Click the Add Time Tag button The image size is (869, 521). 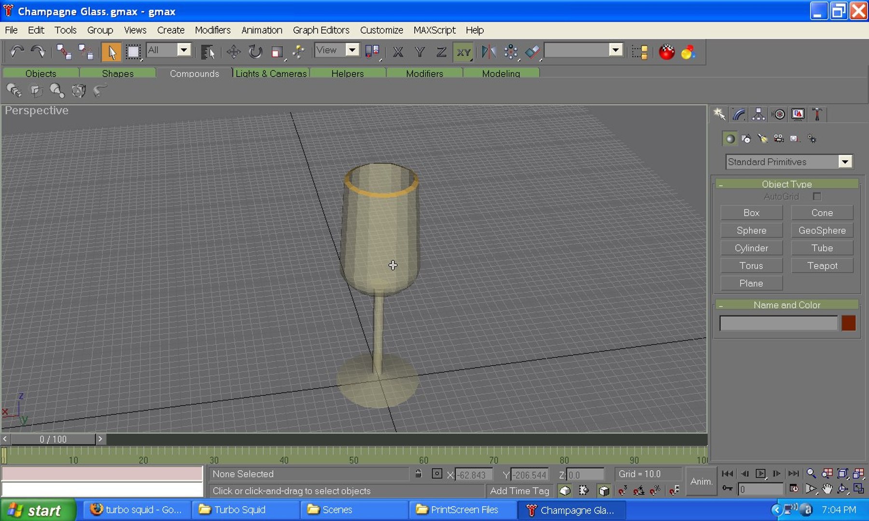click(519, 491)
